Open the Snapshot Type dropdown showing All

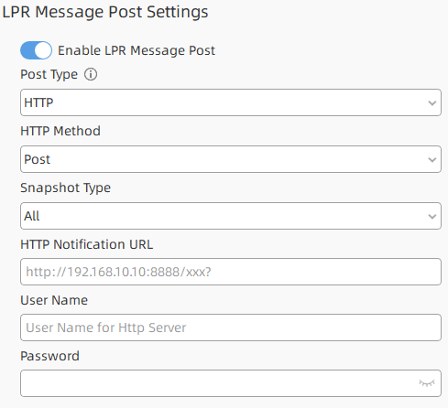click(231, 216)
